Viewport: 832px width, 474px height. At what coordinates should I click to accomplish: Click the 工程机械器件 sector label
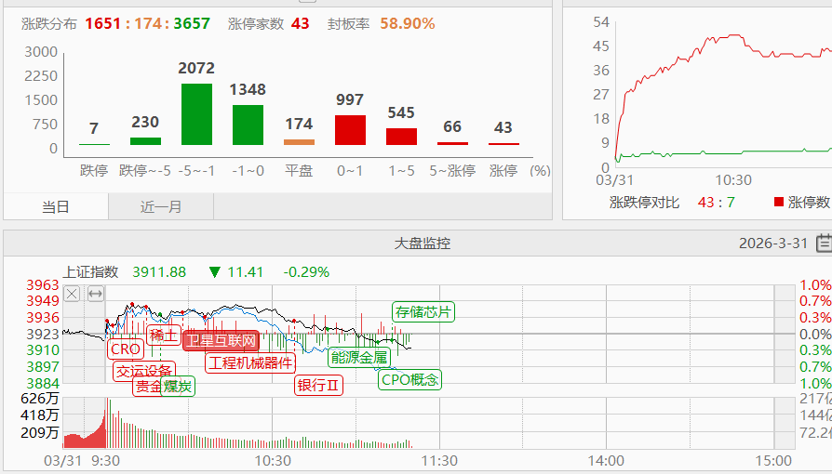pyautogui.click(x=249, y=363)
